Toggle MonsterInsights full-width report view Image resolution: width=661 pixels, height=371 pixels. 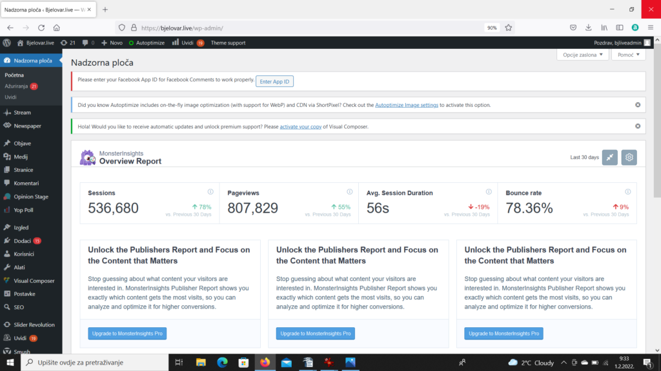coord(609,157)
